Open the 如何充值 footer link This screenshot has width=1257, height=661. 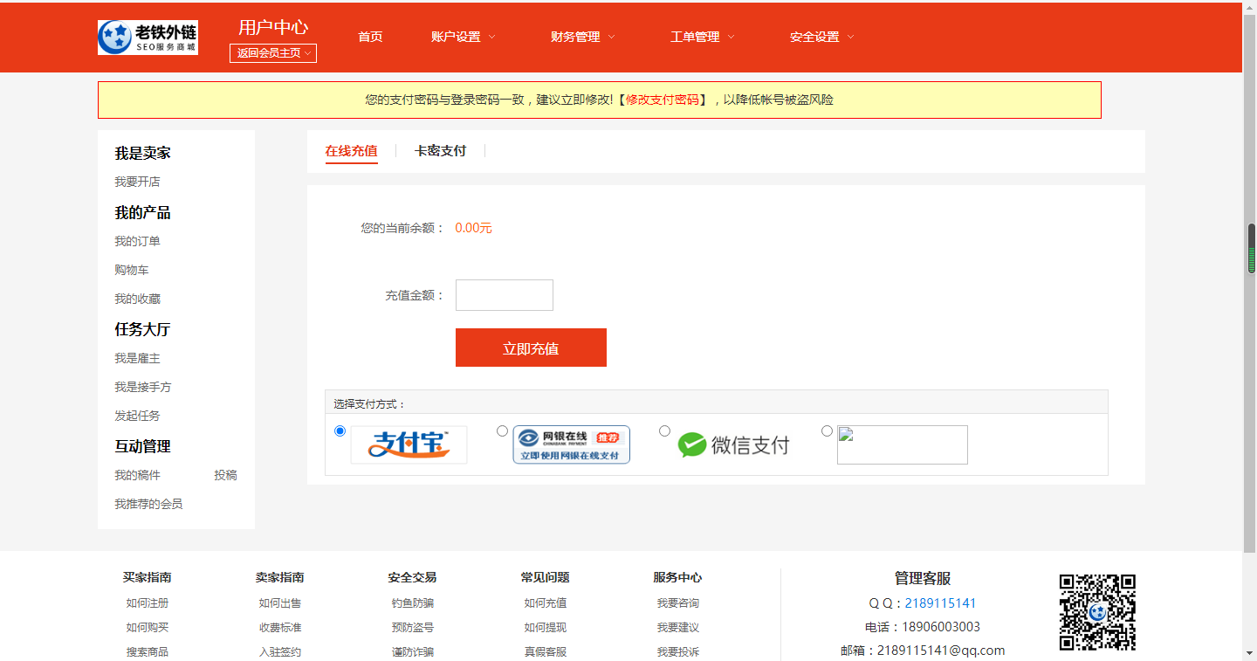point(545,602)
